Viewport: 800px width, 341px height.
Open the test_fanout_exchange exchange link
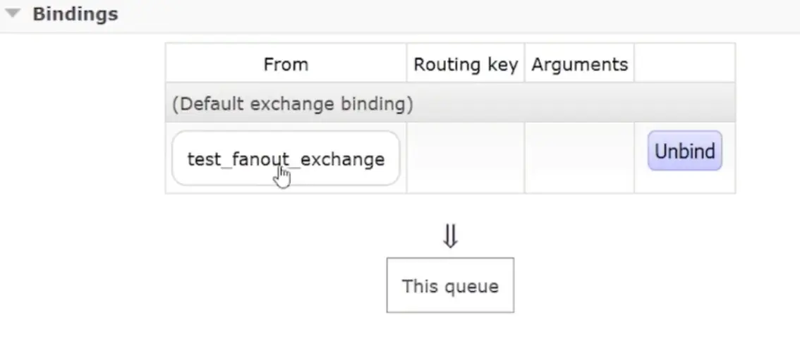click(286, 159)
